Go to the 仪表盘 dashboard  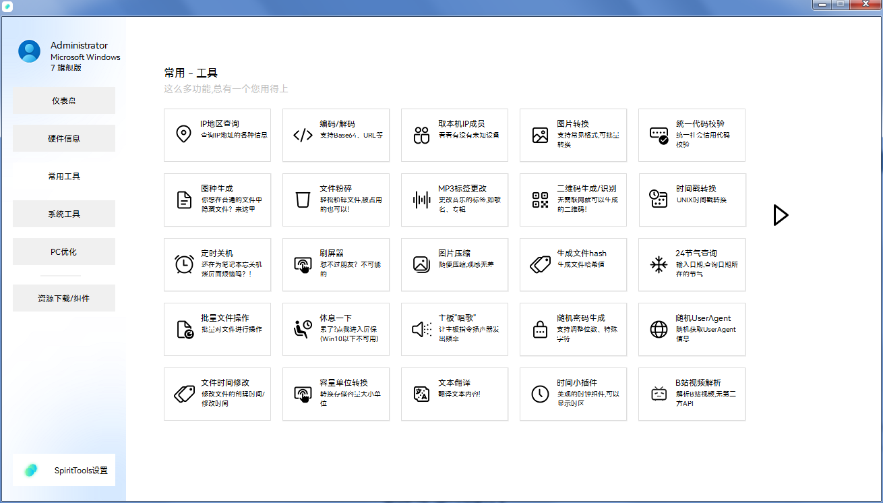64,100
